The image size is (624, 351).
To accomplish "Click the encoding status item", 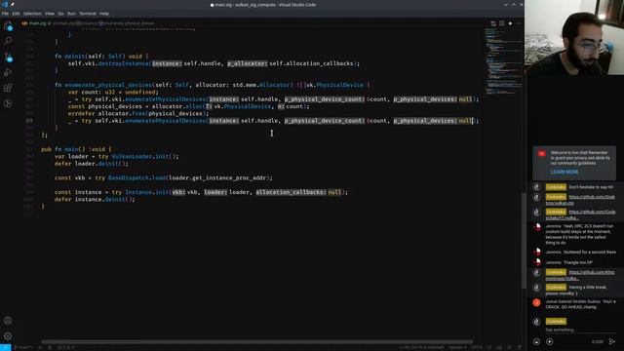I will point(477,347).
